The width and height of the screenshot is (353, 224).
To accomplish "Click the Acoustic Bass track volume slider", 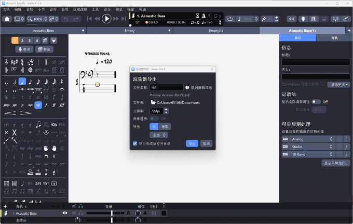I will pyautogui.click(x=105, y=213).
